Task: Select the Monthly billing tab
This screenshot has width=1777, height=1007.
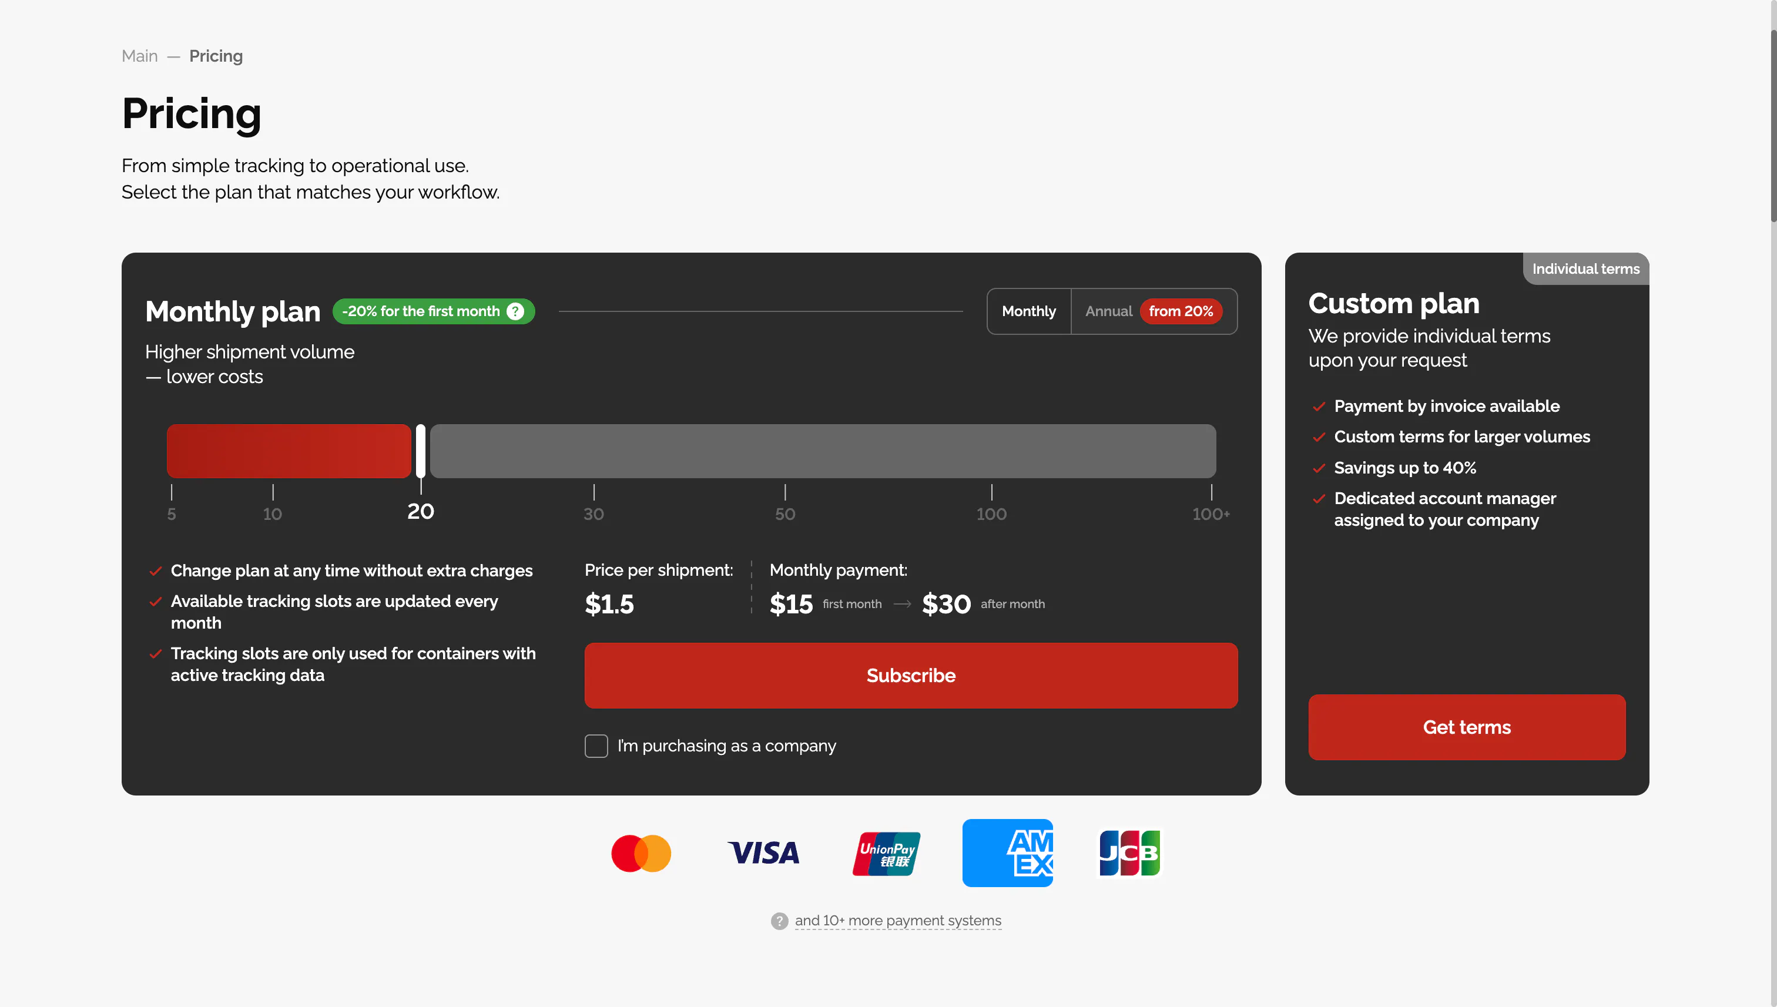Action: point(1030,311)
